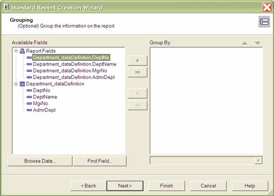
Task: Remove selected field with the < button
Action: (x=137, y=93)
